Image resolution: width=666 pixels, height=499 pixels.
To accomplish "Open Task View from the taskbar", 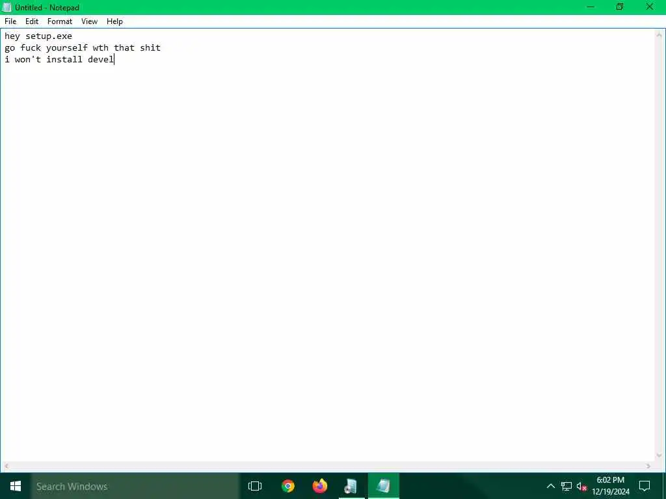I will 255,486.
